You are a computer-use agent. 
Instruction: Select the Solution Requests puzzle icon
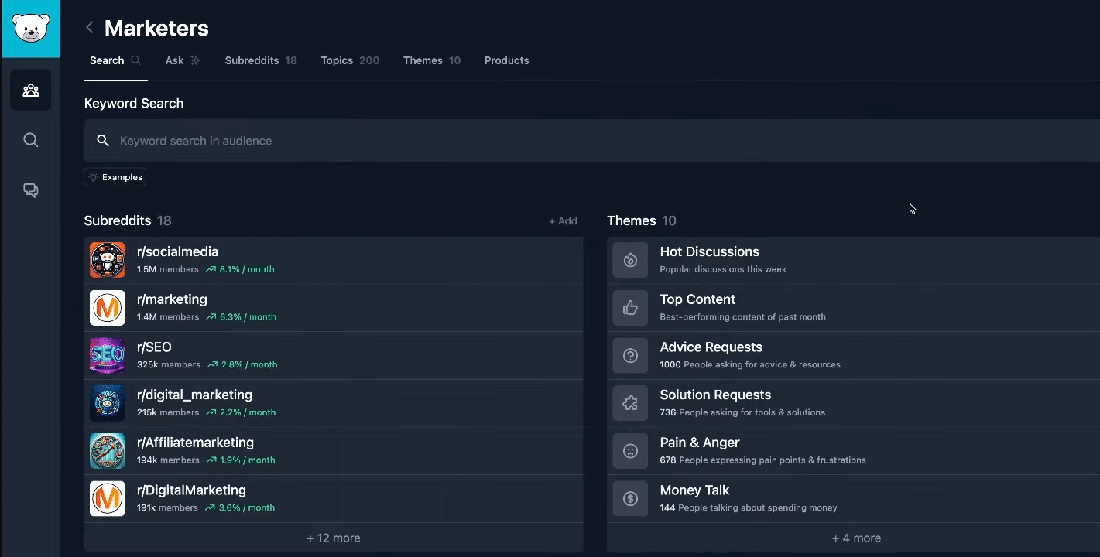coord(630,403)
